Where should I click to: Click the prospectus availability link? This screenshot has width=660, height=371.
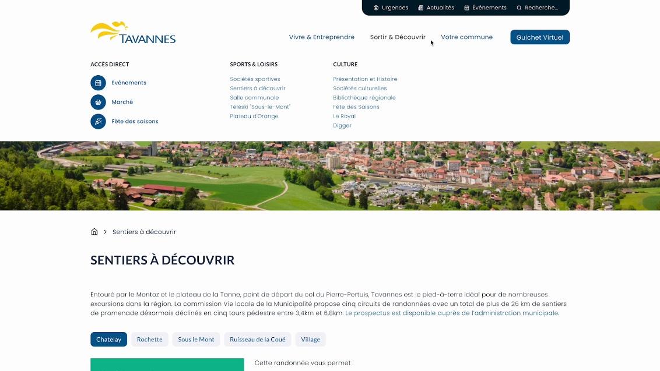point(452,313)
